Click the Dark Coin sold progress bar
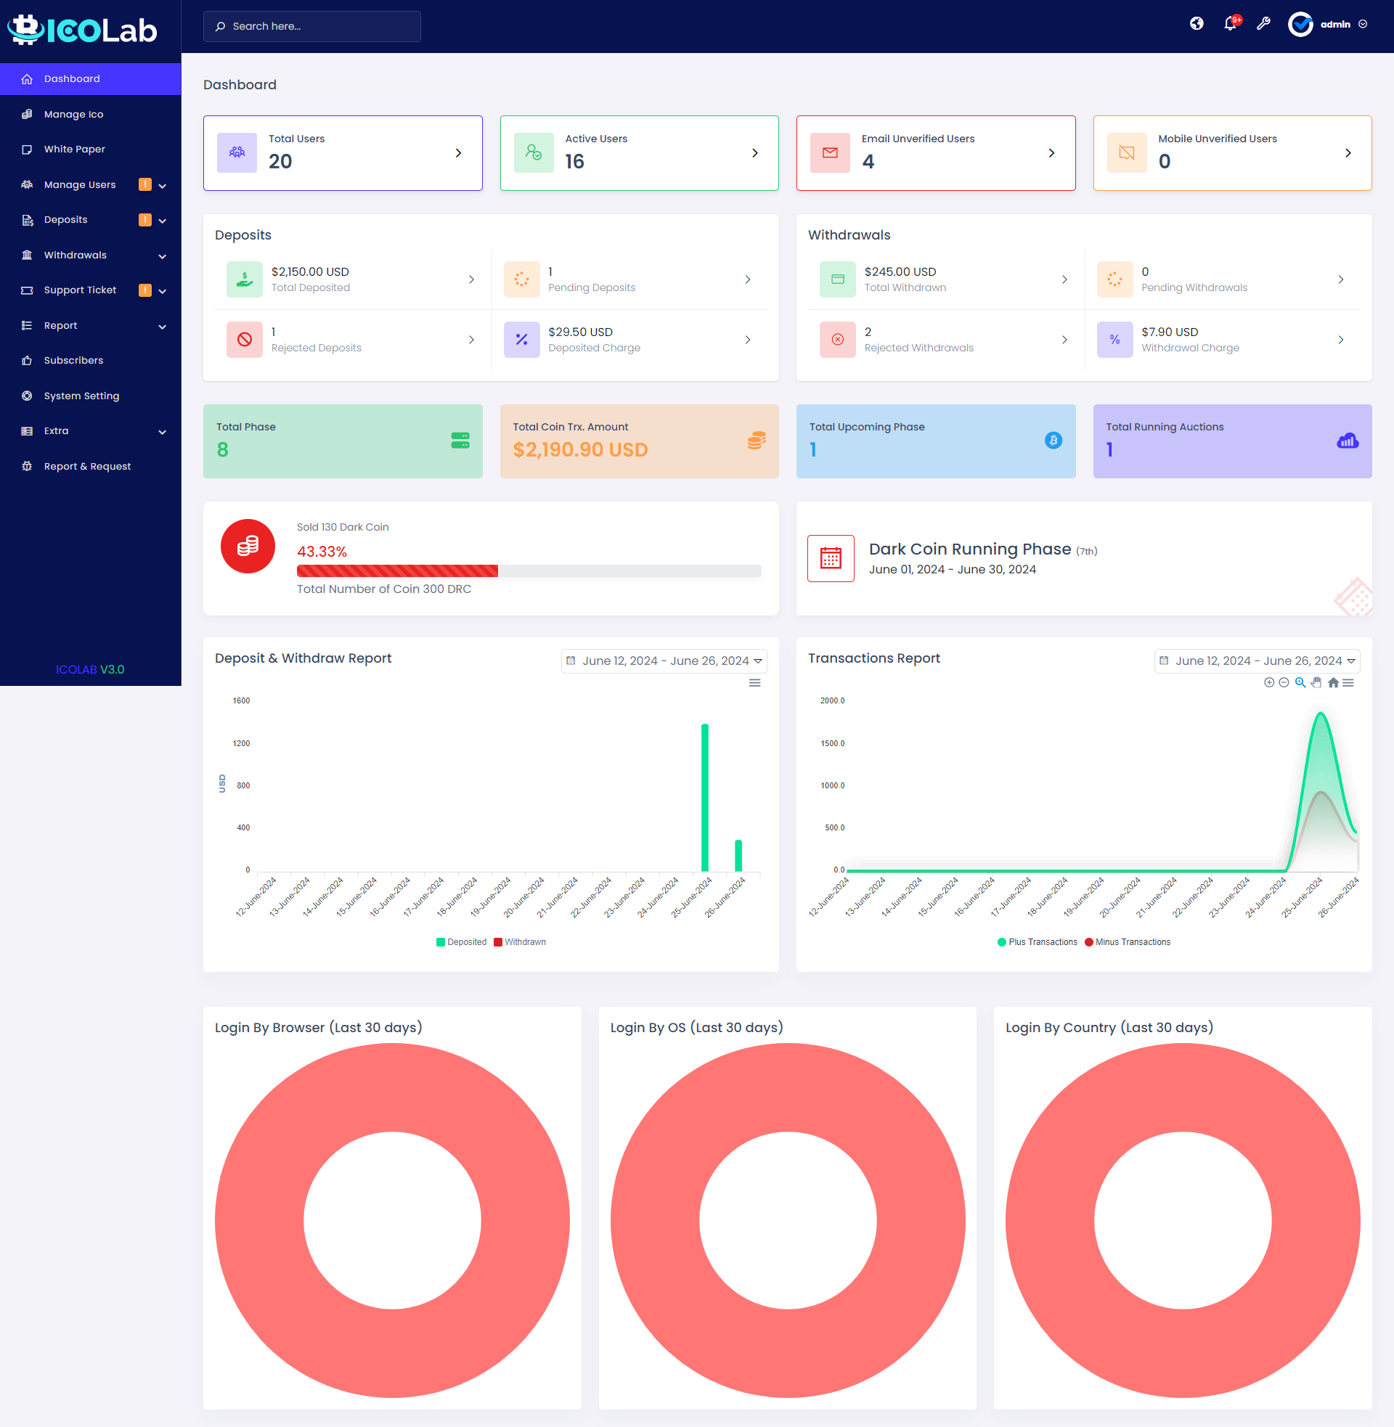Viewport: 1394px width, 1427px height. click(528, 571)
